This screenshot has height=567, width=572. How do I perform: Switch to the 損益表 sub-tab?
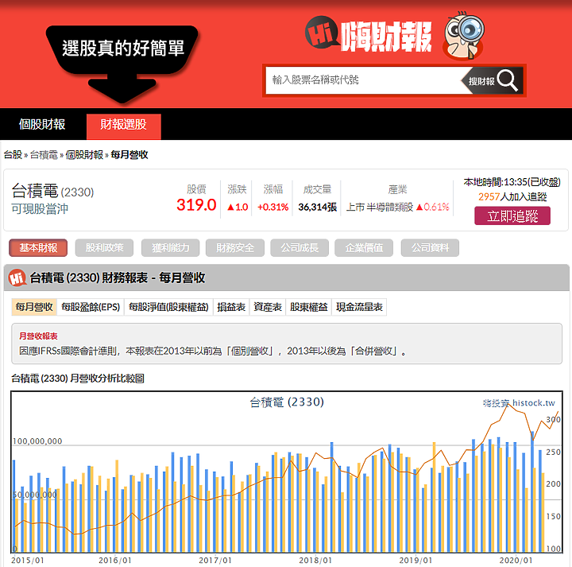[x=231, y=307]
